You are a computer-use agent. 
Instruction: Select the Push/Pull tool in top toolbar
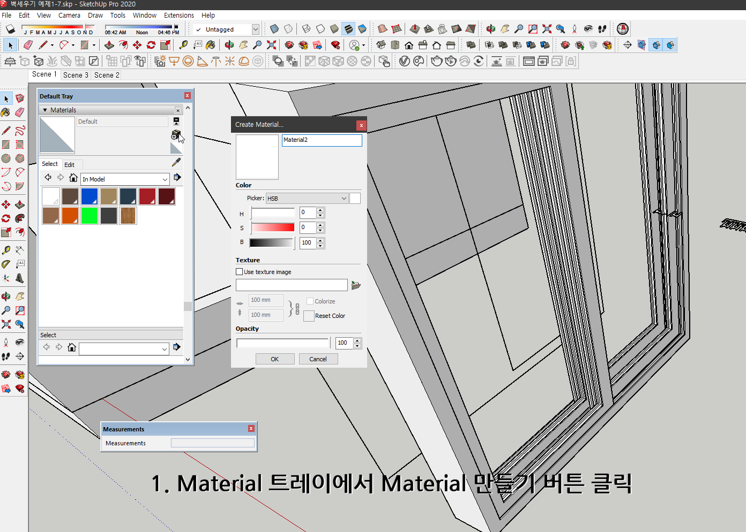click(109, 45)
